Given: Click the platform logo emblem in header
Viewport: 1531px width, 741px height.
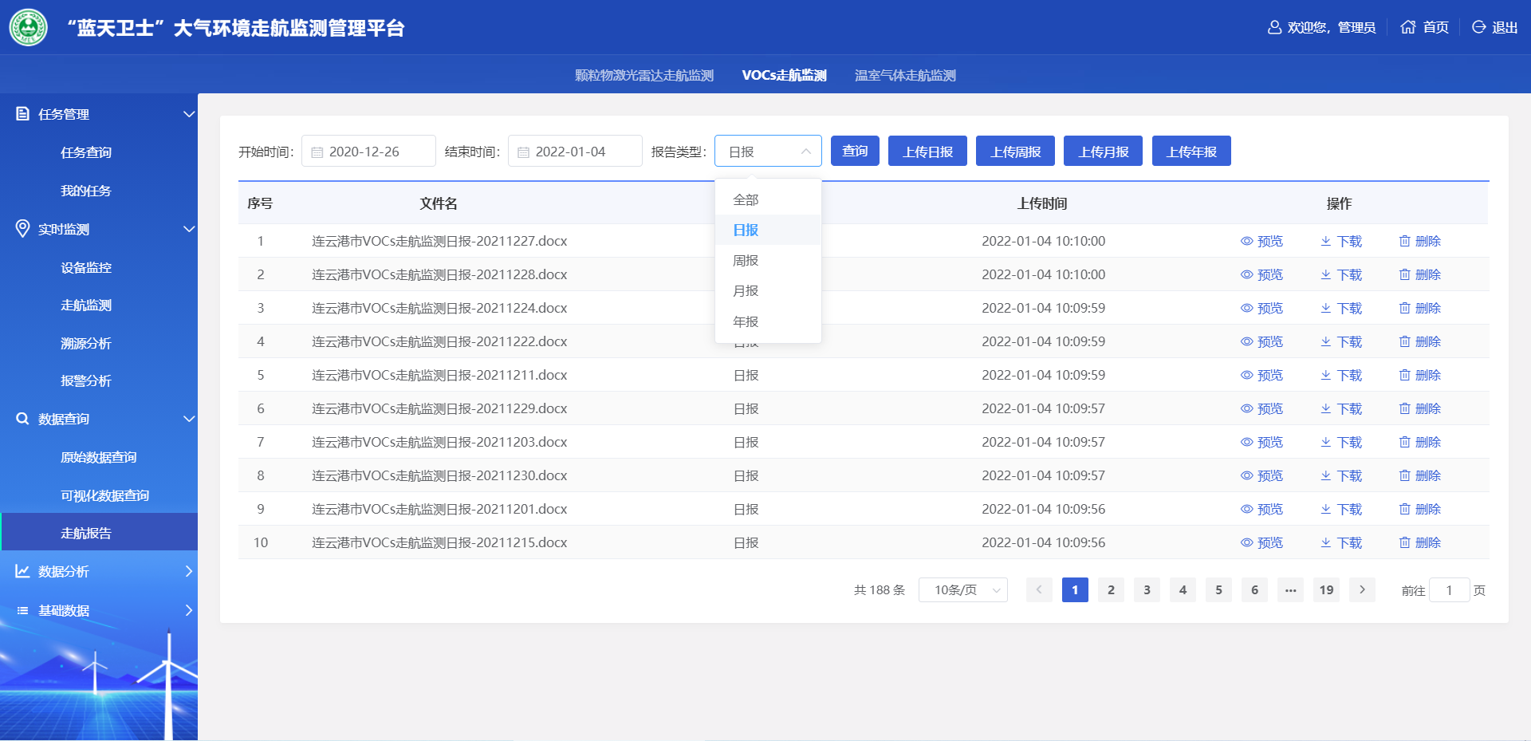Looking at the screenshot, I should pos(29,28).
